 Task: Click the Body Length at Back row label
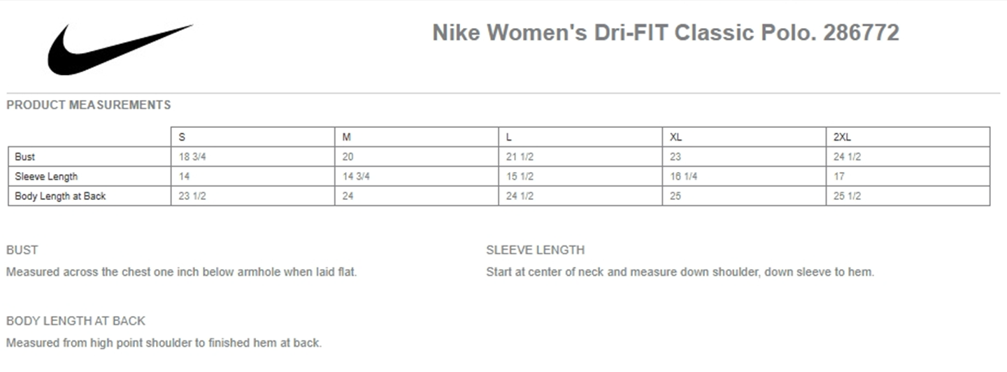90,196
